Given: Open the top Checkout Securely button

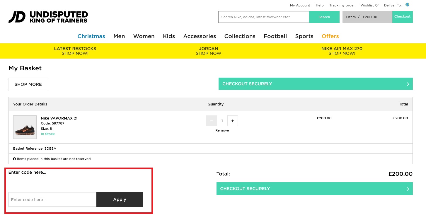Looking at the screenshot, I should click(x=316, y=84).
